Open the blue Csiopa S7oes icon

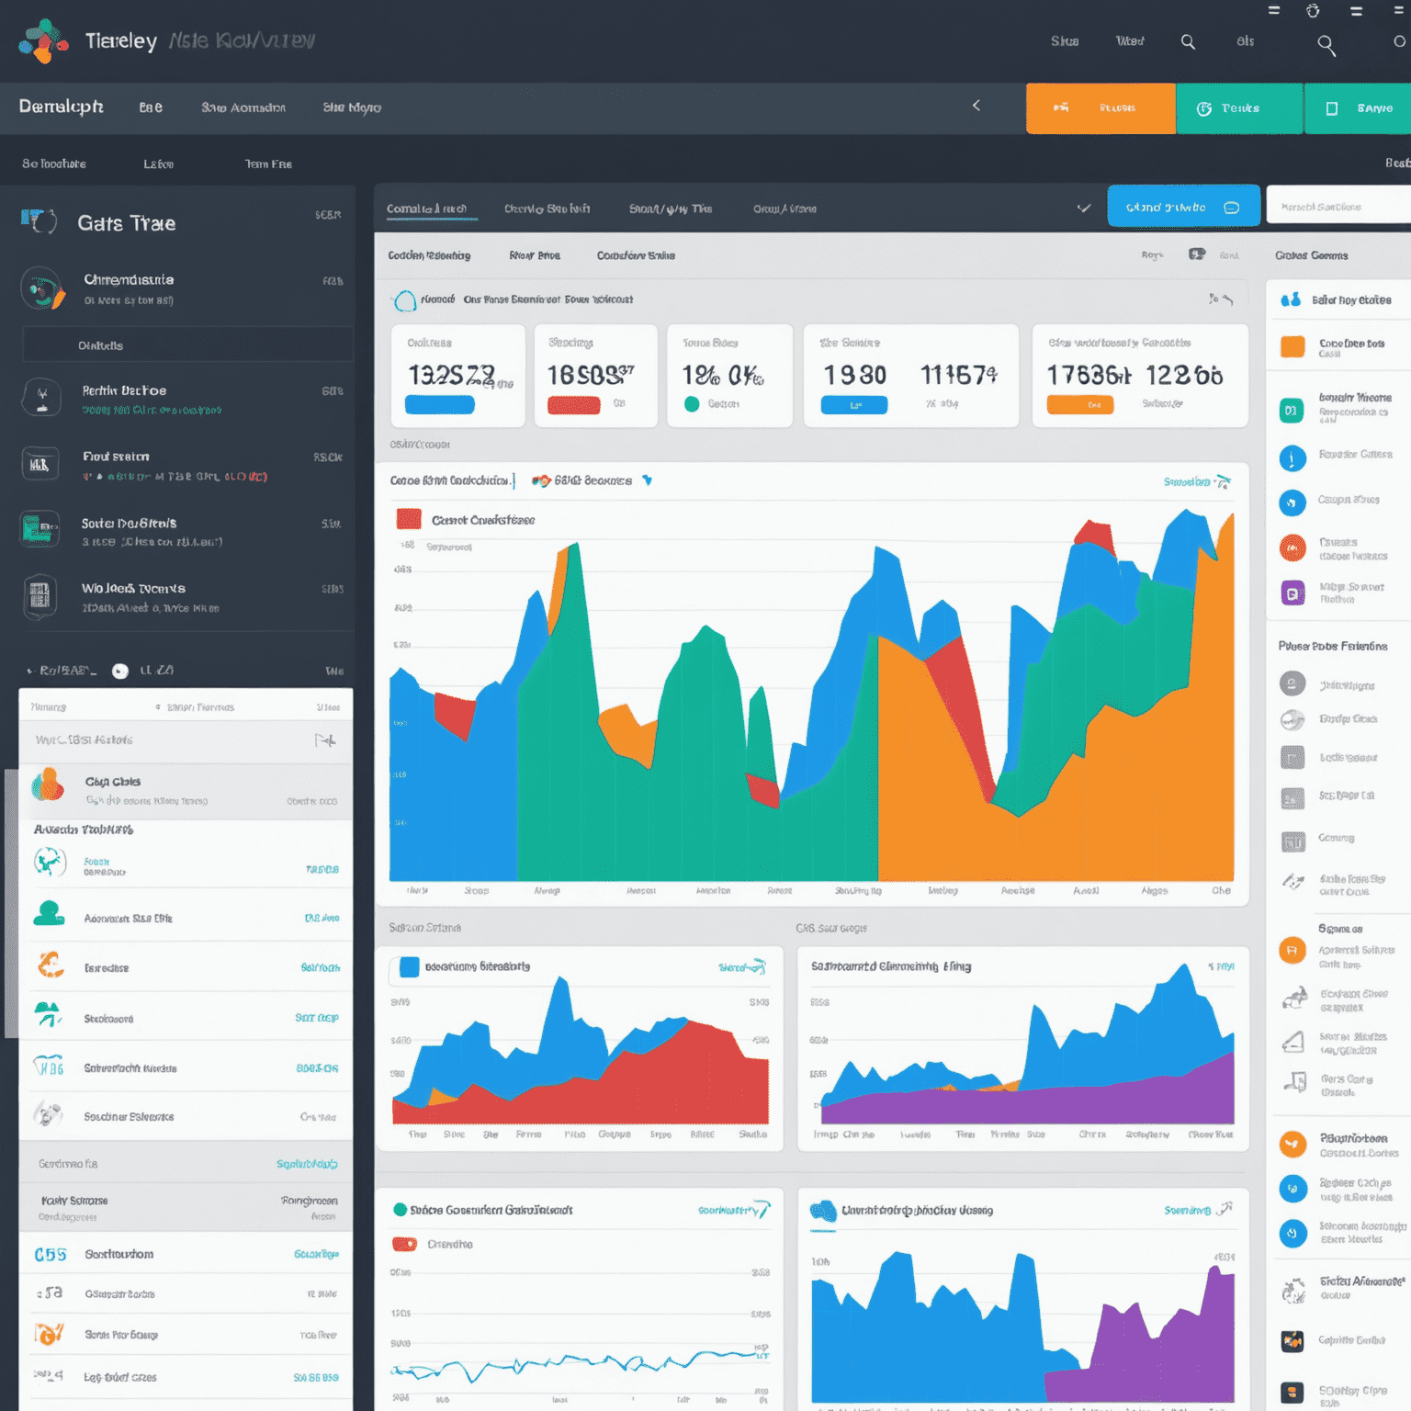tap(1292, 502)
